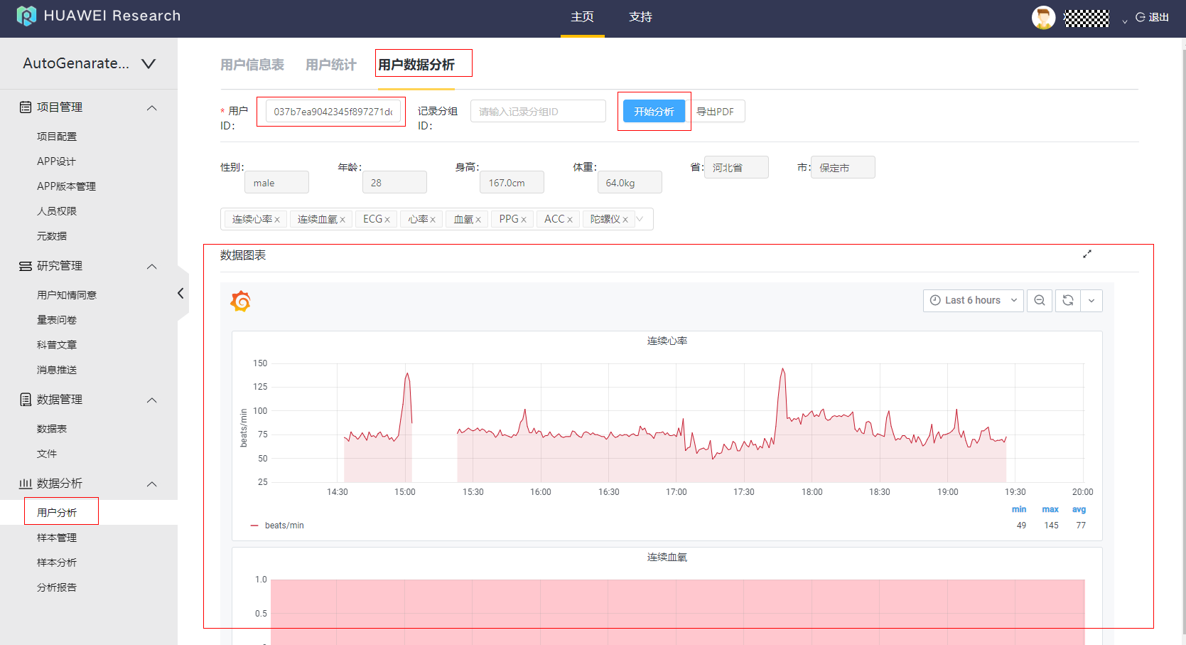This screenshot has width=1186, height=645.
Task: Select 量表问卷 in the sidebar
Action: [x=57, y=320]
